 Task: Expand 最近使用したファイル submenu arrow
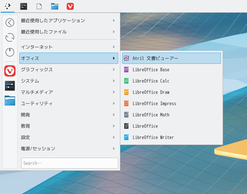pos(114,32)
